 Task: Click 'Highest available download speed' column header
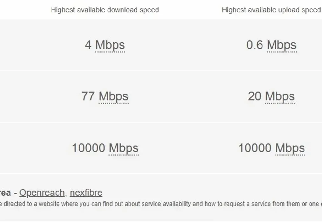(105, 10)
